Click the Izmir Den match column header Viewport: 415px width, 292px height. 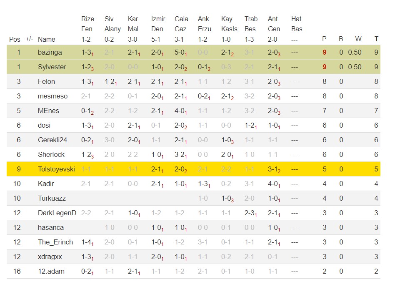coord(158,29)
